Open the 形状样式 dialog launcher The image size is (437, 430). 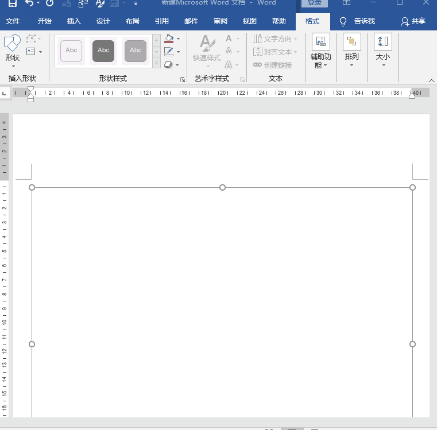(x=183, y=80)
